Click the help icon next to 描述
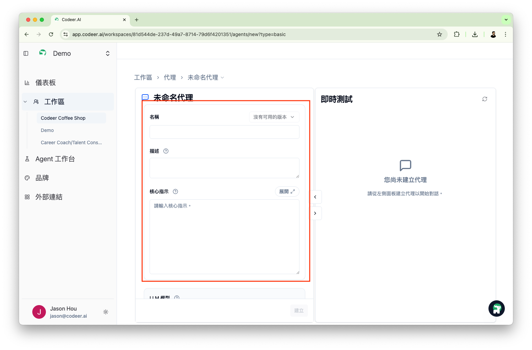Screen dimensions: 532x350 click(x=166, y=151)
